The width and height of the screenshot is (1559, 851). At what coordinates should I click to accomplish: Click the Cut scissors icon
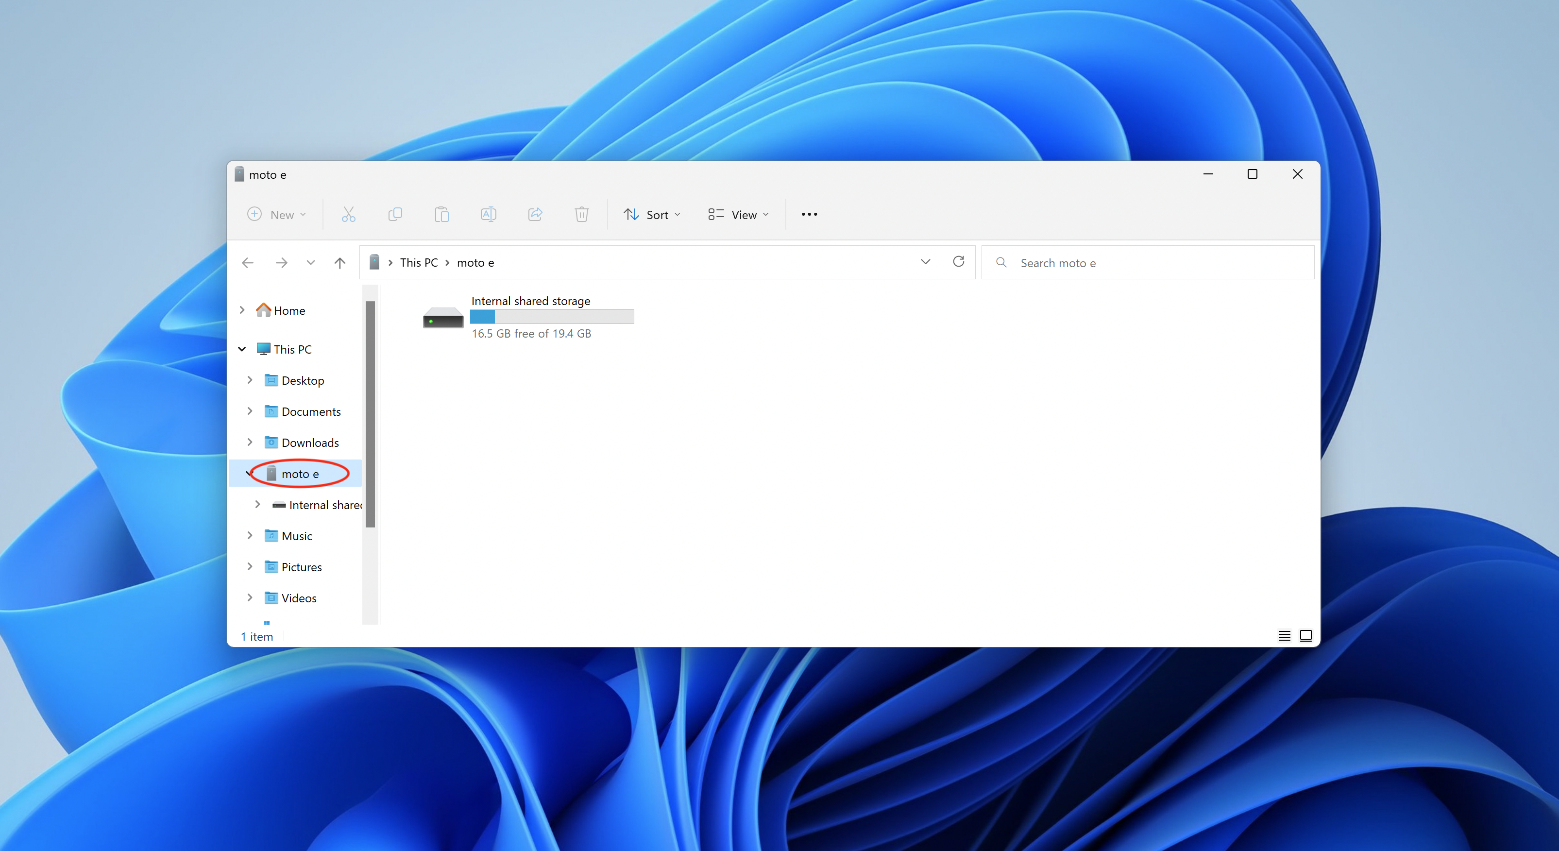tap(348, 214)
